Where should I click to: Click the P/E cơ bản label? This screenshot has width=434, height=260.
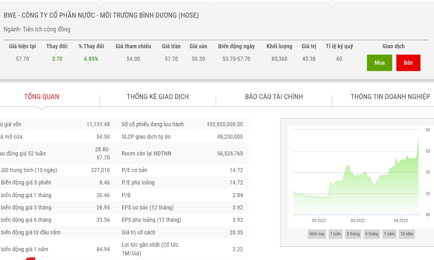tap(134, 170)
